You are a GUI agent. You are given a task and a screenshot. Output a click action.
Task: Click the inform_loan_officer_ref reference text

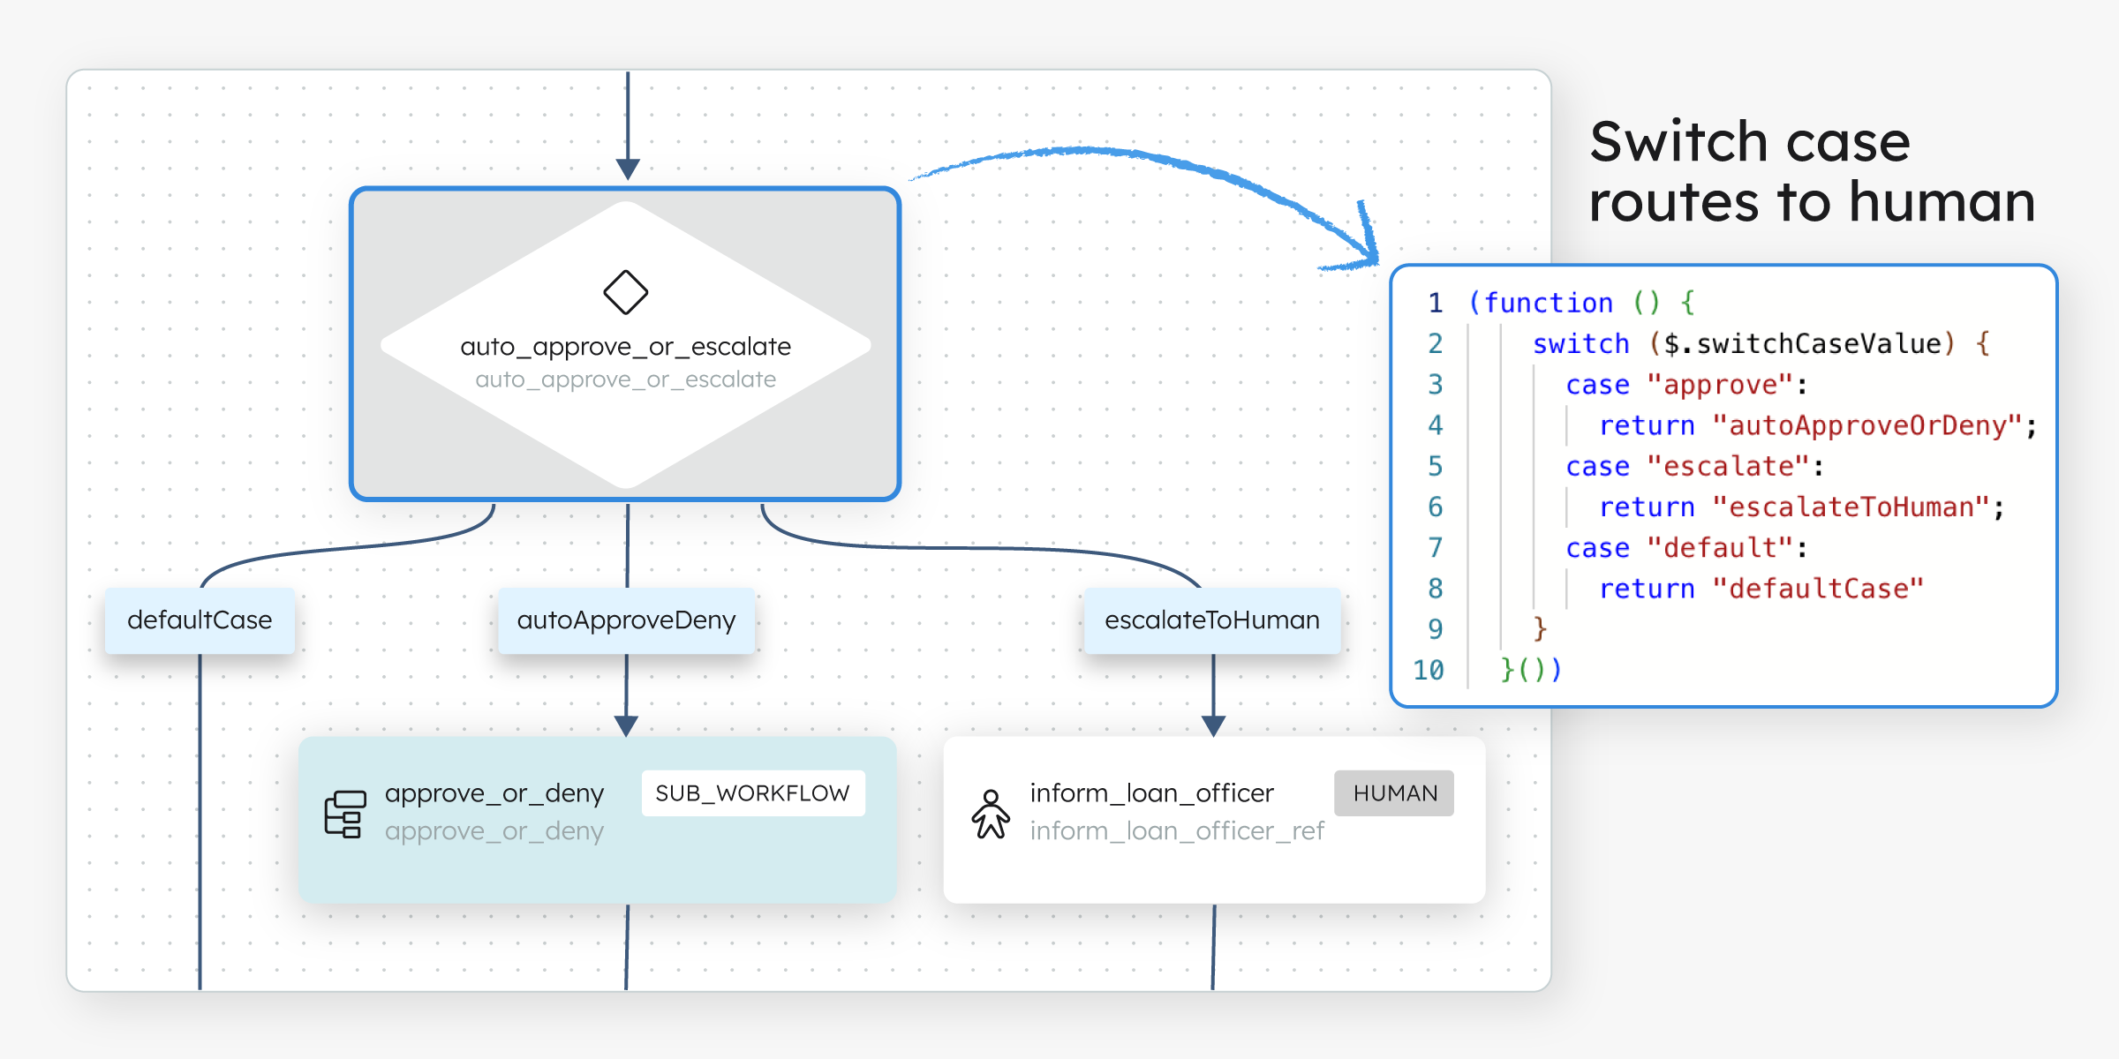(1176, 831)
